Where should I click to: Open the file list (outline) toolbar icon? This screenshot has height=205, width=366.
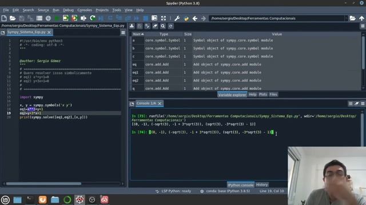click(39, 18)
